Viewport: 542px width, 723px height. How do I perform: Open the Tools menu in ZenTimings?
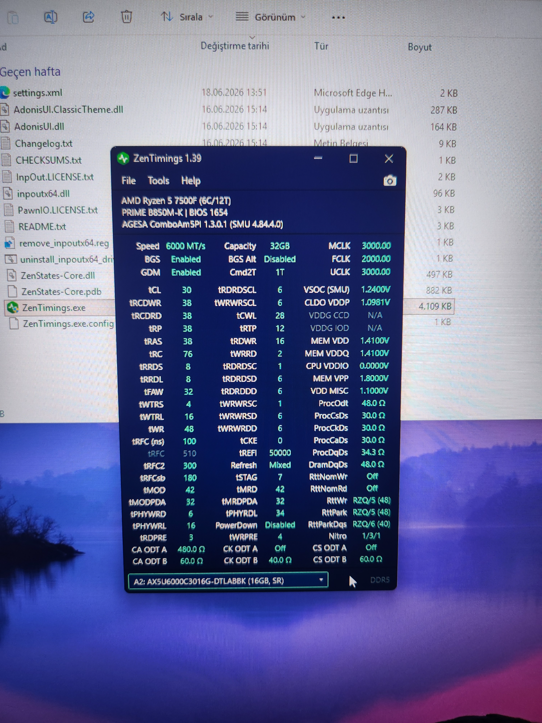pos(159,181)
